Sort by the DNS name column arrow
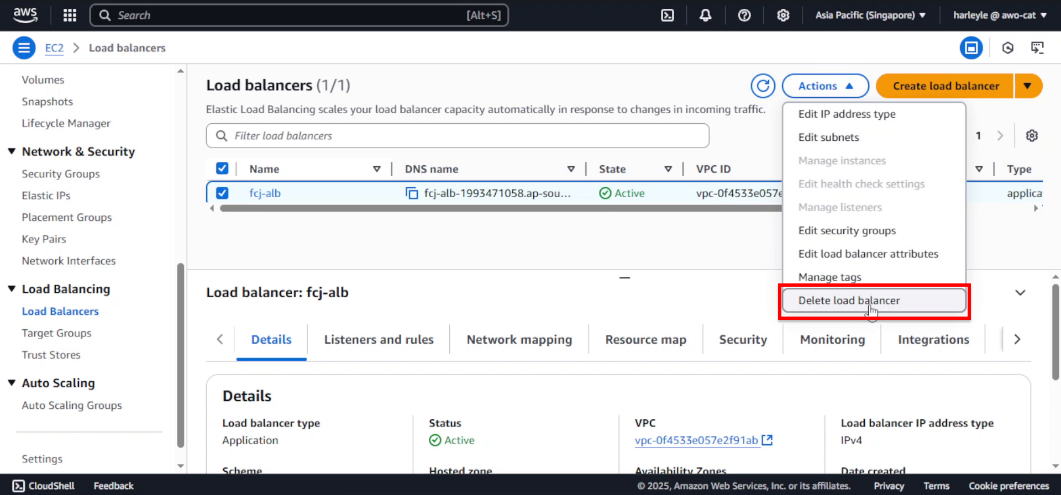The image size is (1061, 495). [x=571, y=169]
